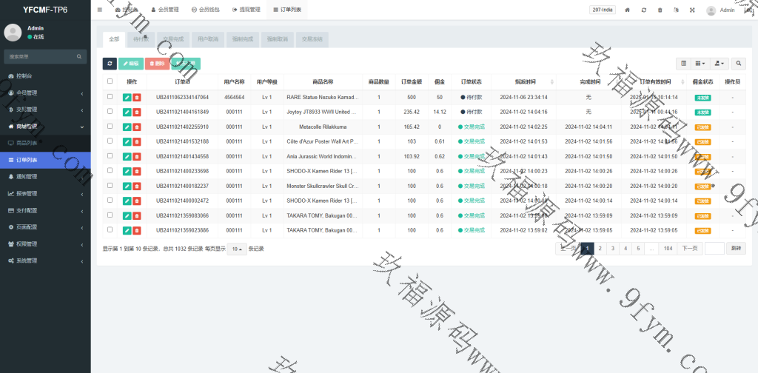Click the fullscreen icon in top bar

pos(692,10)
